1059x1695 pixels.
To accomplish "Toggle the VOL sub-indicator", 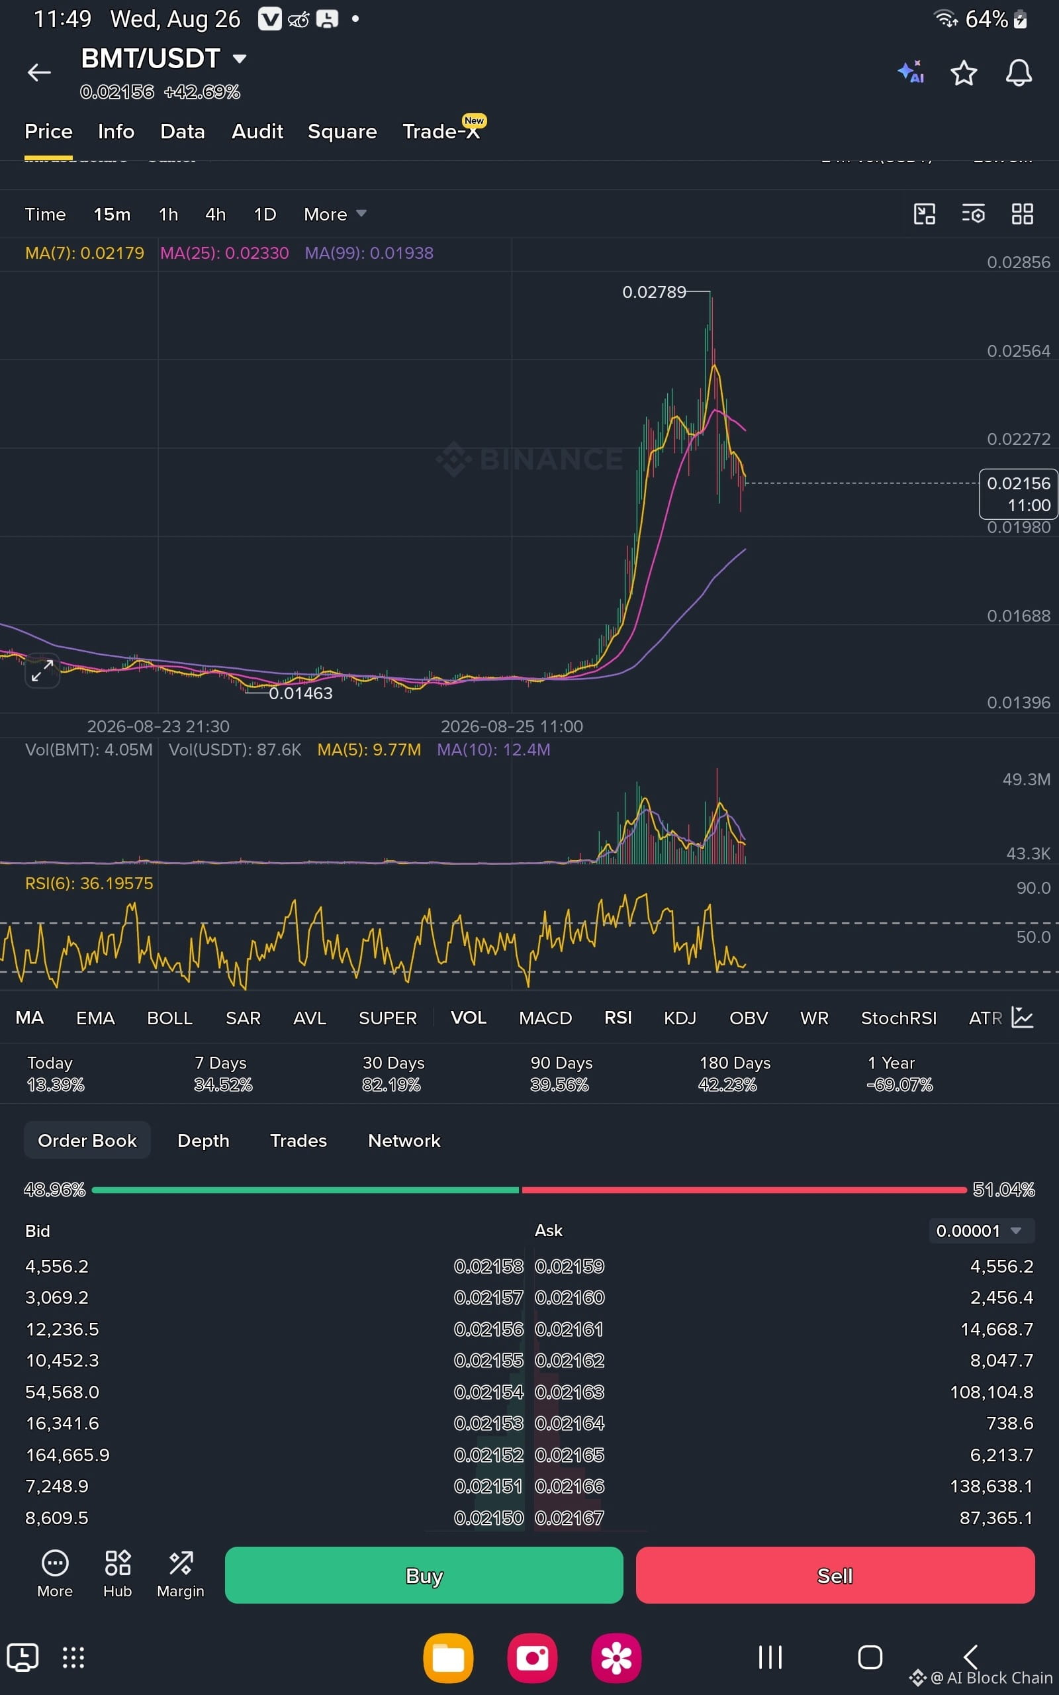I will (469, 1018).
